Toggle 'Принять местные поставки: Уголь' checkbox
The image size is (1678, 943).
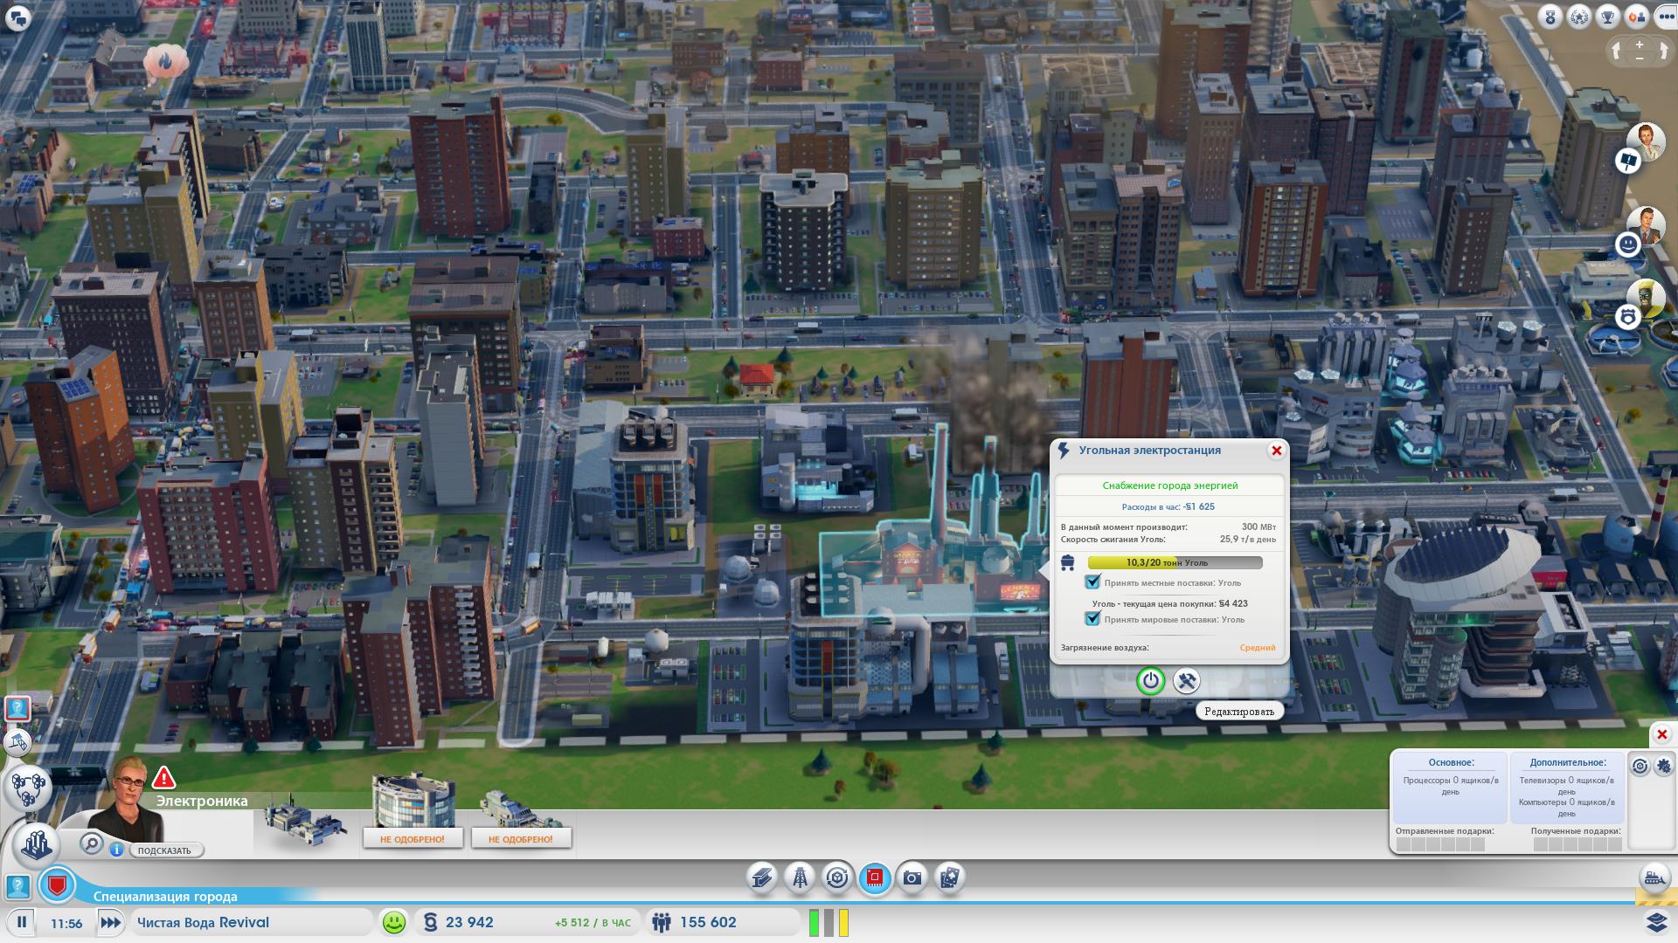pyautogui.click(x=1092, y=582)
